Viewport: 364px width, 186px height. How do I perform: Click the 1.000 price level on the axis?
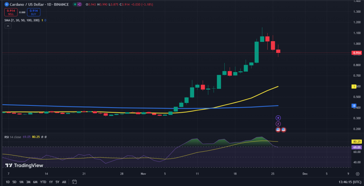(x=357, y=44)
